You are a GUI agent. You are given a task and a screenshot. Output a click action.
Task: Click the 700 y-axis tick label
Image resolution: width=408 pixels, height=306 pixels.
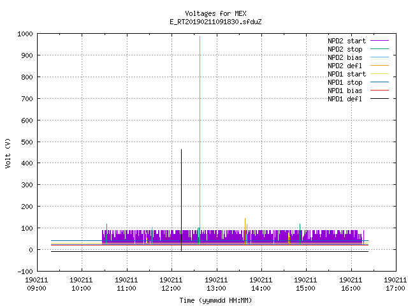pyautogui.click(x=27, y=99)
